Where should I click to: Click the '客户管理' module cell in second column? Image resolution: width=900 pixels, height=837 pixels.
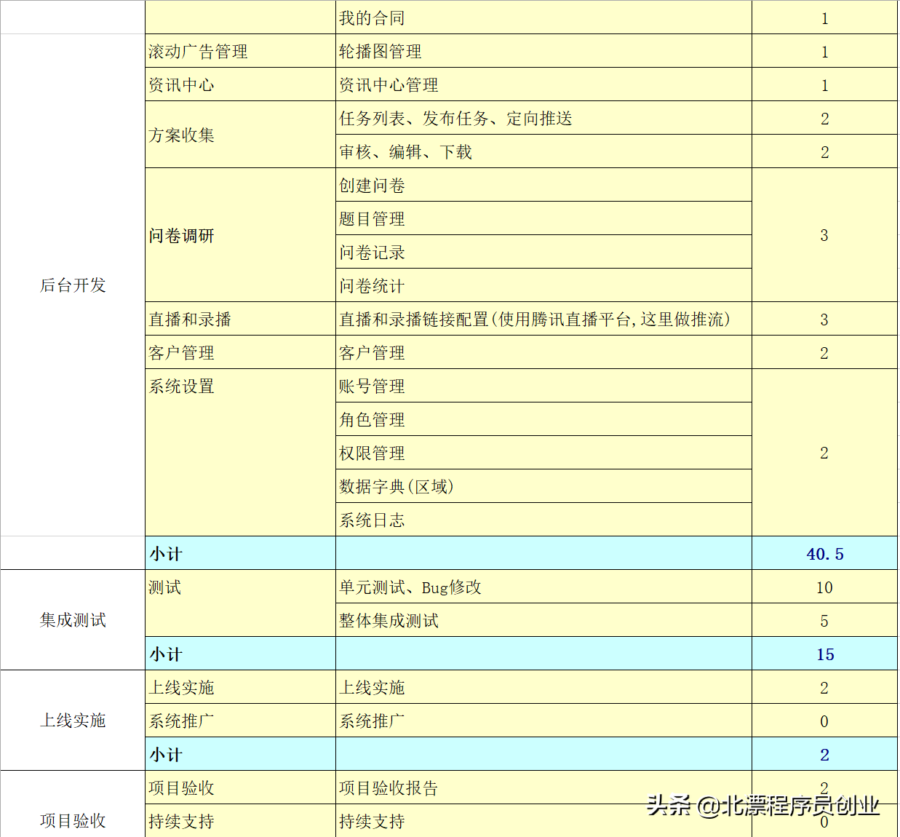240,352
